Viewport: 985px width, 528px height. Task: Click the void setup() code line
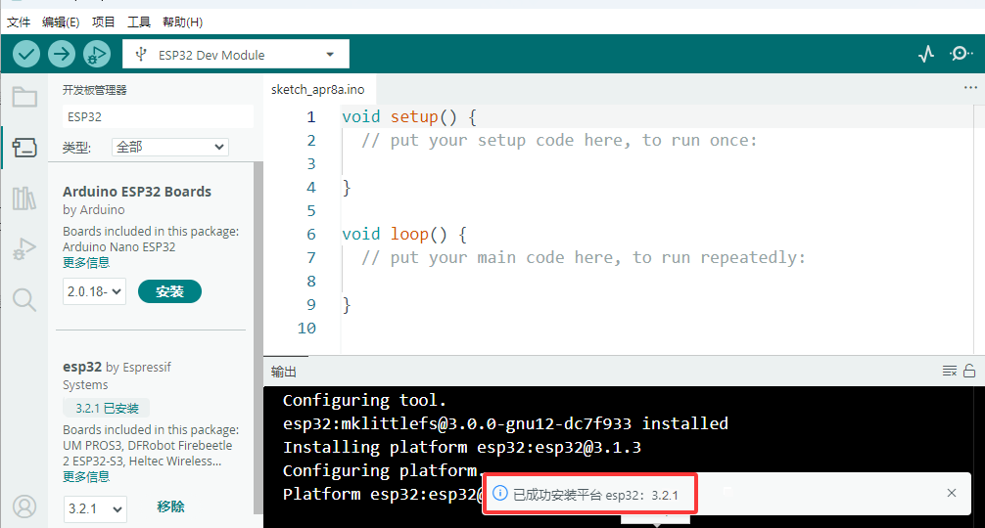(409, 116)
